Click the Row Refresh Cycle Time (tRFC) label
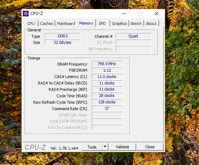The width and height of the screenshot is (199, 165). [60, 102]
